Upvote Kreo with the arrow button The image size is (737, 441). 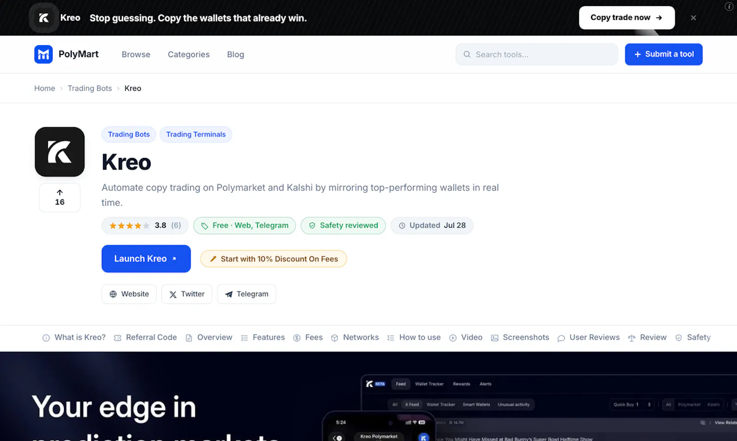[60, 198]
